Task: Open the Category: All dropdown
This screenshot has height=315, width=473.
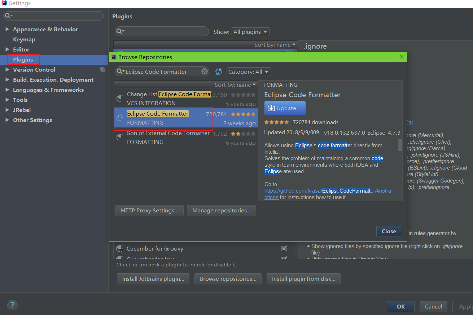Action: pos(249,72)
